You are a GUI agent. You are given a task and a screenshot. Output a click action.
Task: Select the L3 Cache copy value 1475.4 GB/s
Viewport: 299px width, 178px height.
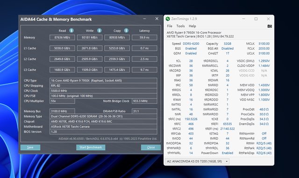tap(117, 70)
